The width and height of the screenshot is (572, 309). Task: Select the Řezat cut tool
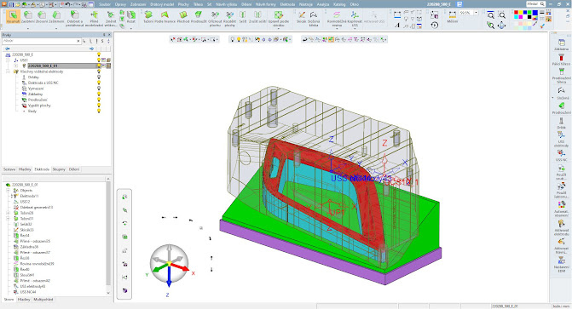pyautogui.click(x=131, y=17)
